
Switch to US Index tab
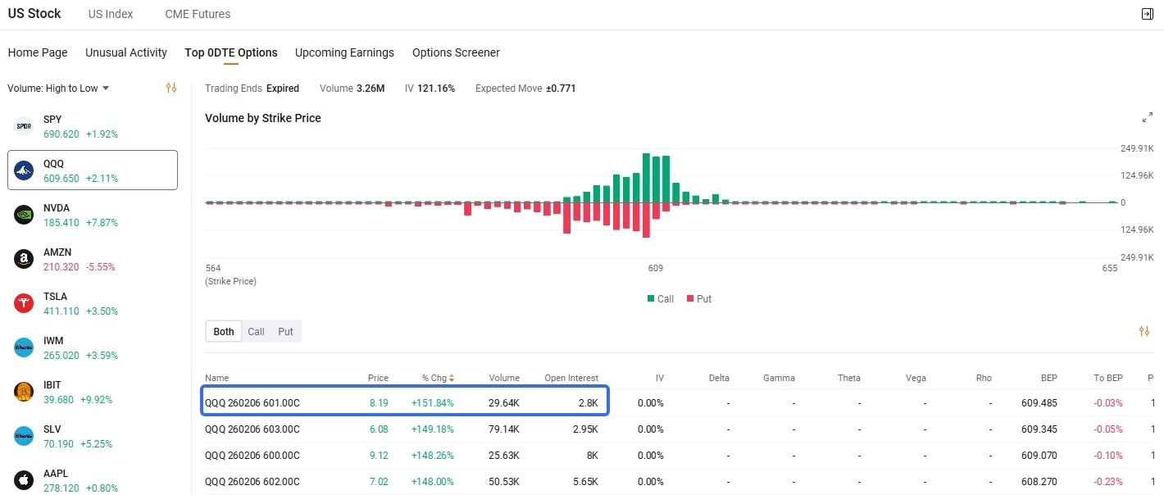[x=111, y=14]
